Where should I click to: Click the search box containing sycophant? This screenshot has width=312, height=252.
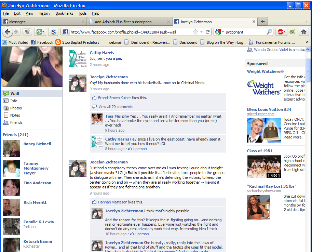coord(245,32)
